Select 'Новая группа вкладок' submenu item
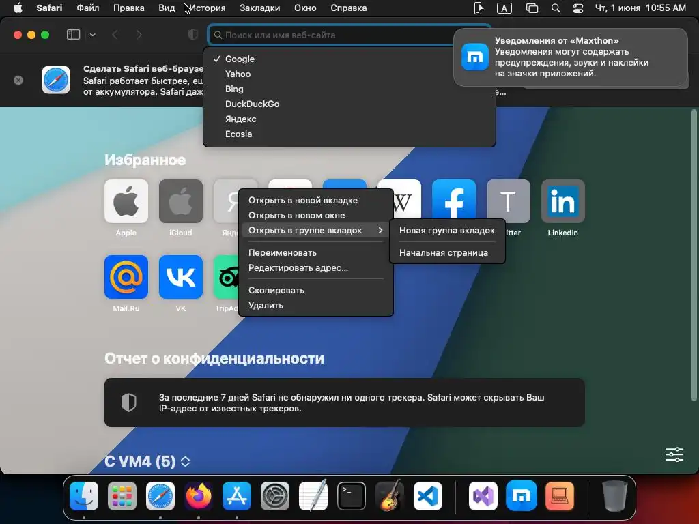 coord(447,231)
